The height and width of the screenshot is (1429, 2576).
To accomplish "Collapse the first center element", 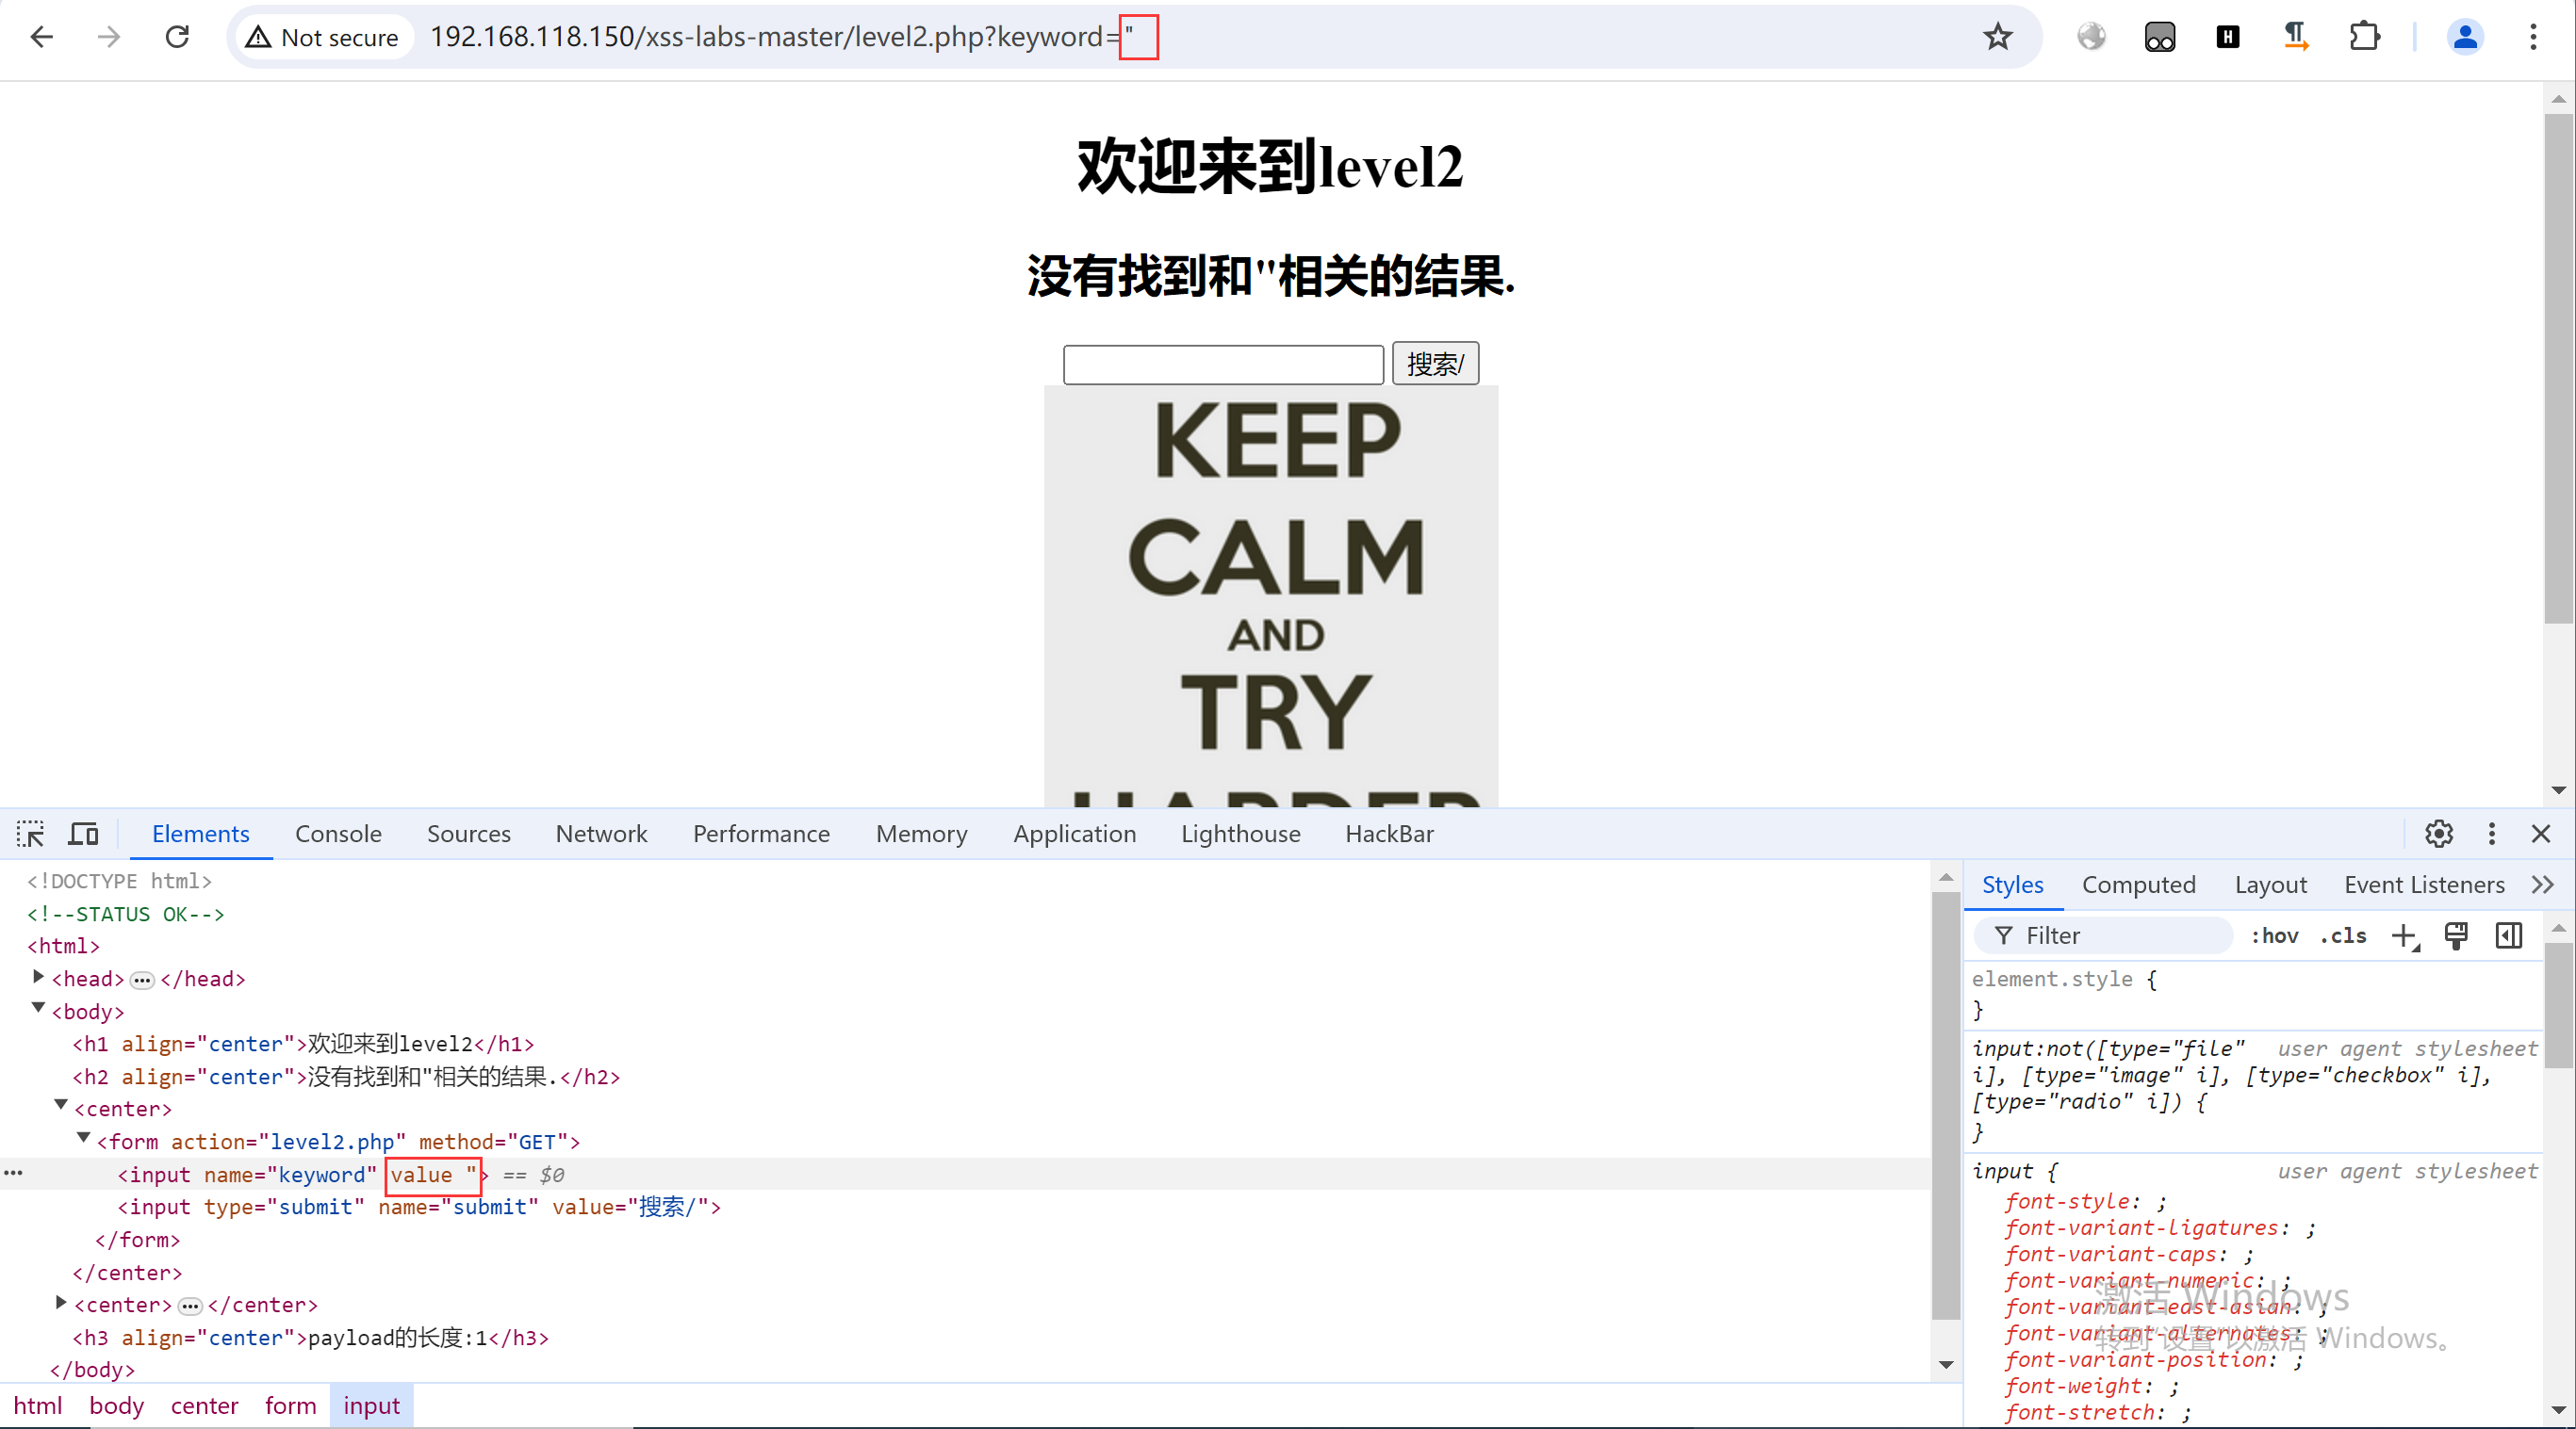I will tap(61, 1106).
